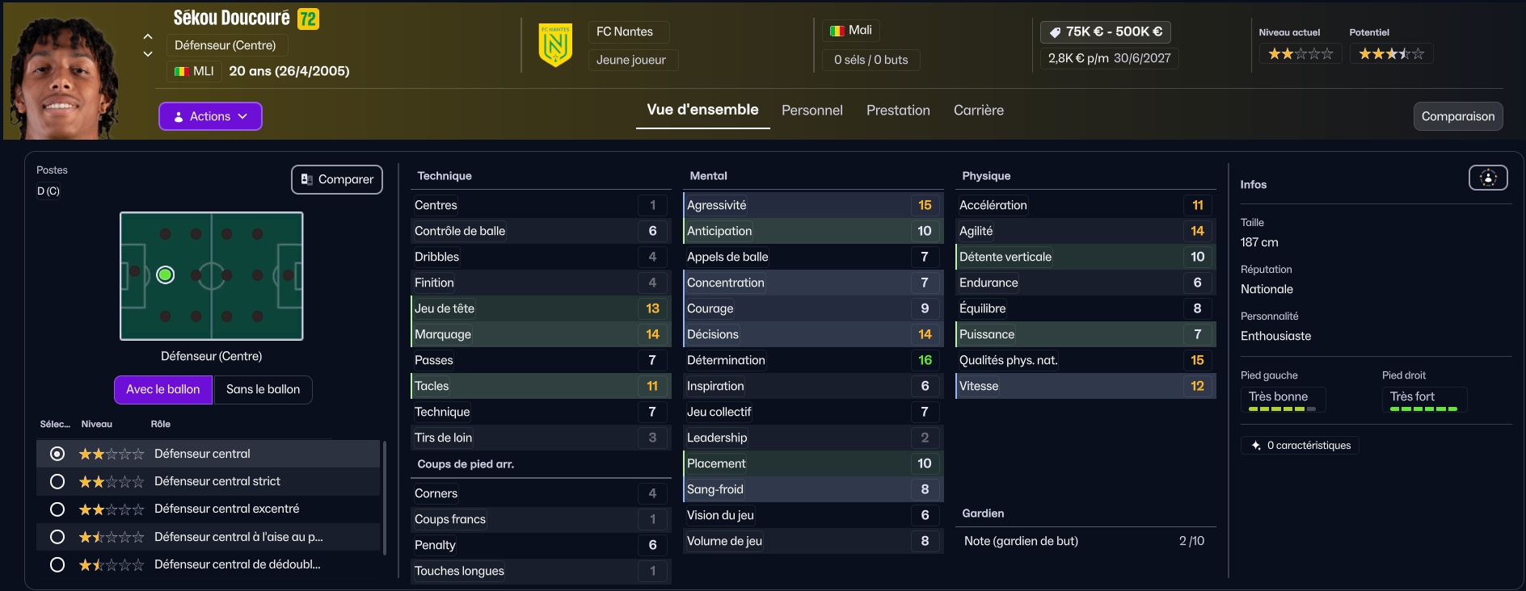The width and height of the screenshot is (1526, 591).
Task: Select the Défenseur central excentré role
Action: point(57,509)
